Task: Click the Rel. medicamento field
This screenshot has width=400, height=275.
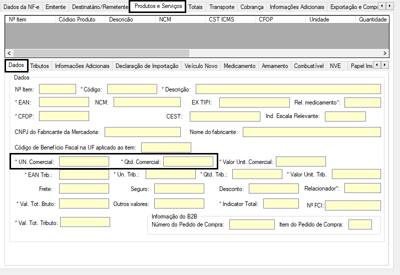Action: [362, 102]
